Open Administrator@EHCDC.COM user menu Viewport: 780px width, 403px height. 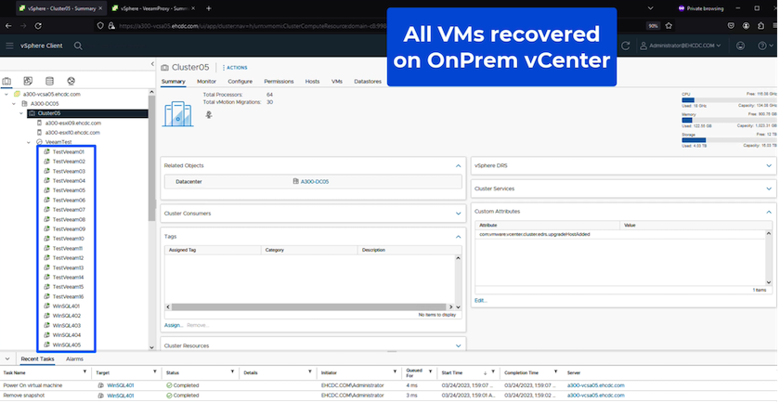[x=681, y=45]
